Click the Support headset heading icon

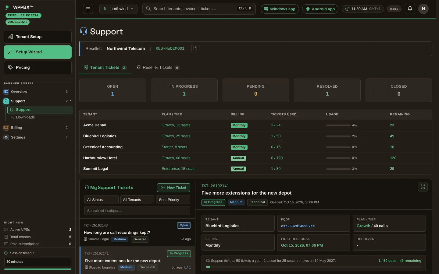[x=84, y=31]
